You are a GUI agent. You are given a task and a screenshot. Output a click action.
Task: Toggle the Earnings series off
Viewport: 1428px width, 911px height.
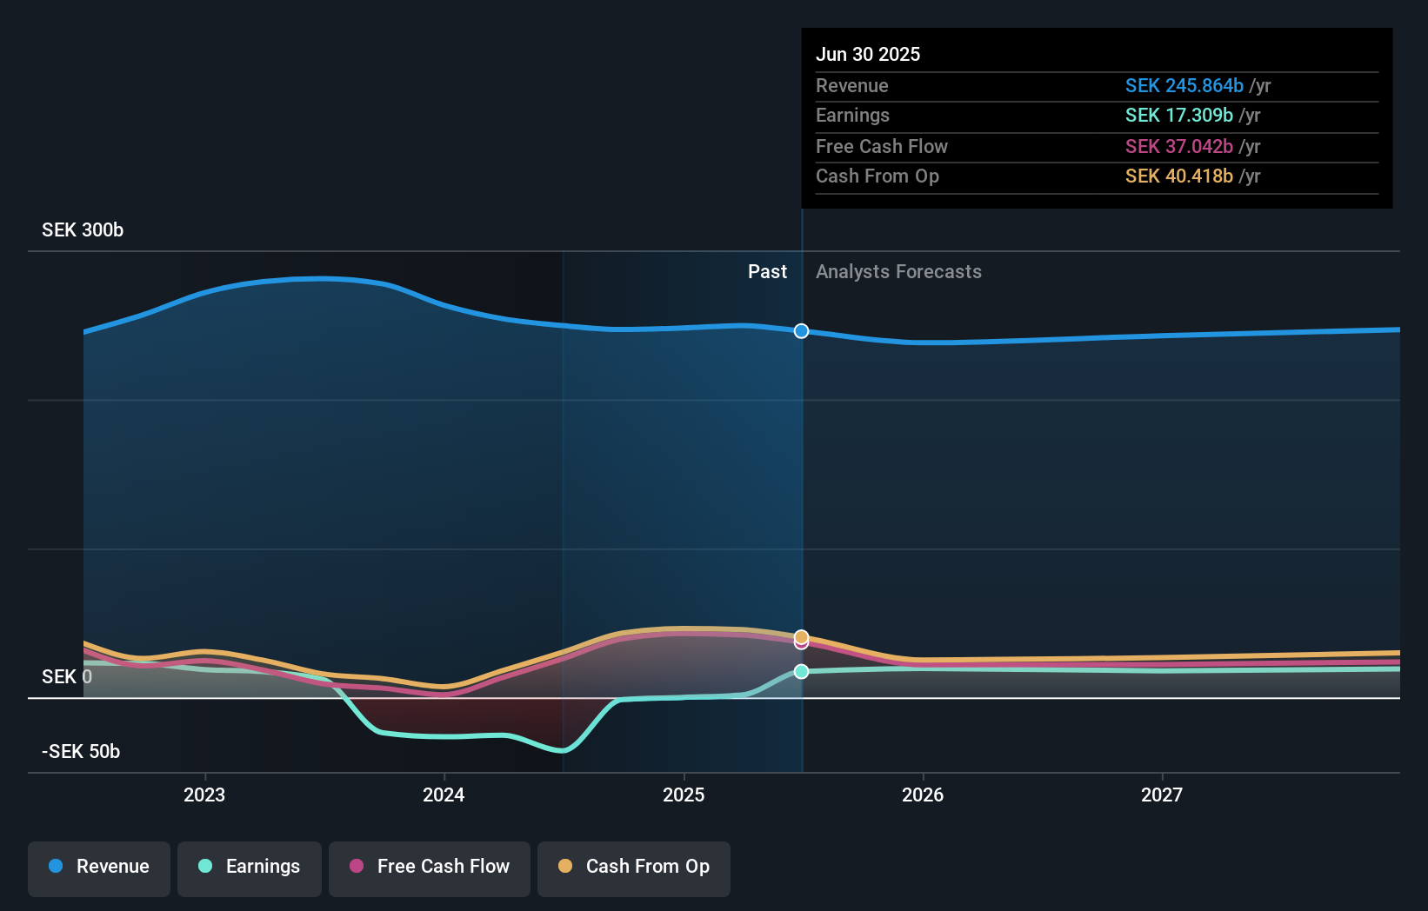click(x=249, y=868)
